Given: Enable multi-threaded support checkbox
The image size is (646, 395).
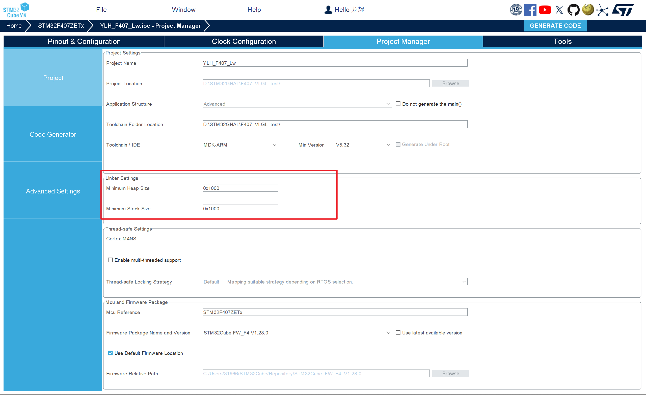Looking at the screenshot, I should click(x=110, y=260).
